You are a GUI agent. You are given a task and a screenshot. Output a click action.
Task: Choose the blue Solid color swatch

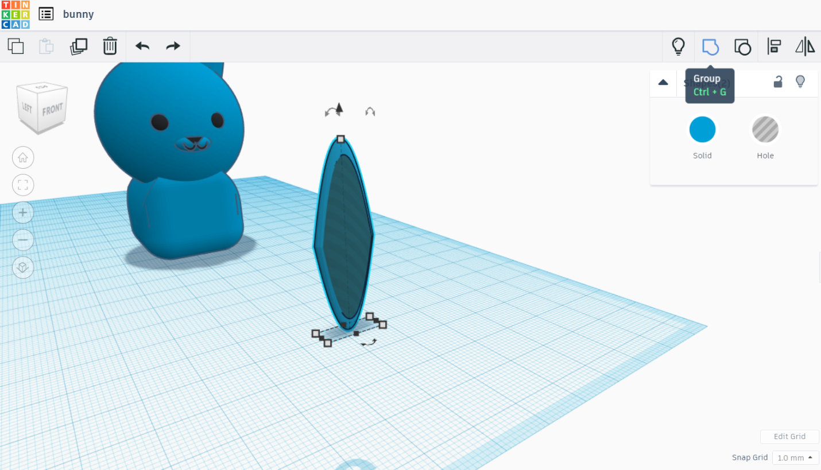point(702,129)
